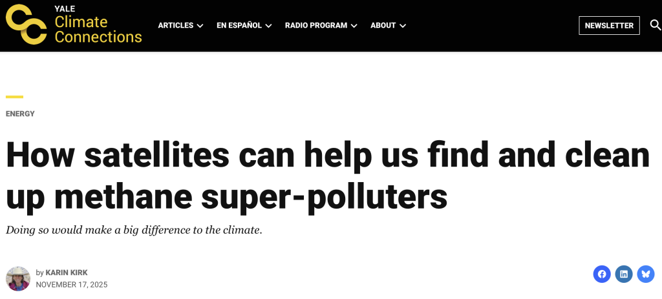Image resolution: width=662 pixels, height=299 pixels.
Task: Expand the Articles dropdown chevron
Action: [x=200, y=26]
